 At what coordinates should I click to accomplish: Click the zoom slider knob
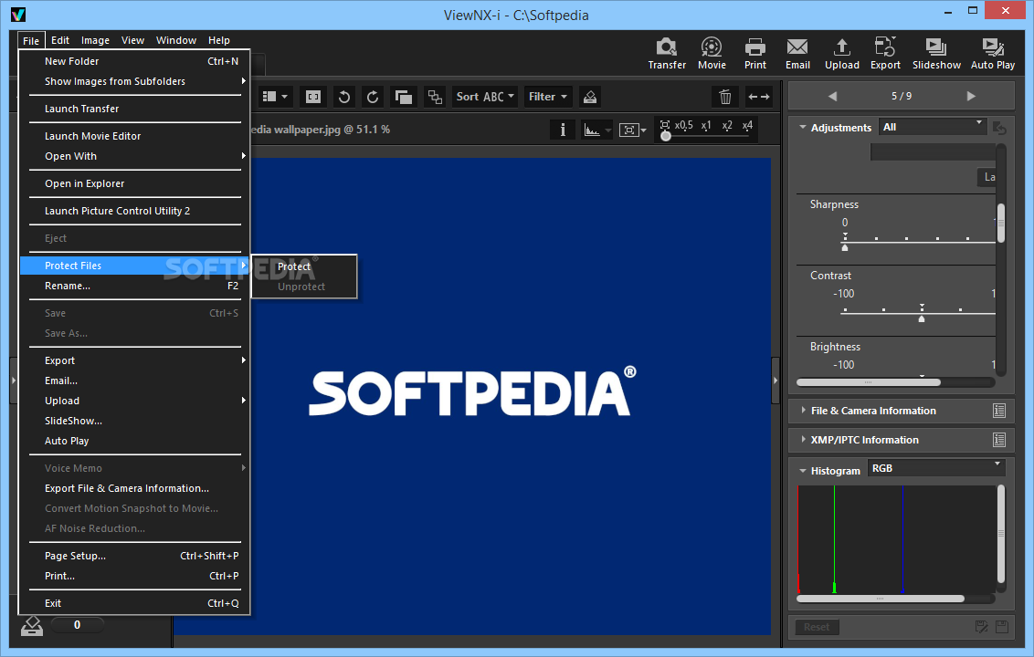pos(665,136)
